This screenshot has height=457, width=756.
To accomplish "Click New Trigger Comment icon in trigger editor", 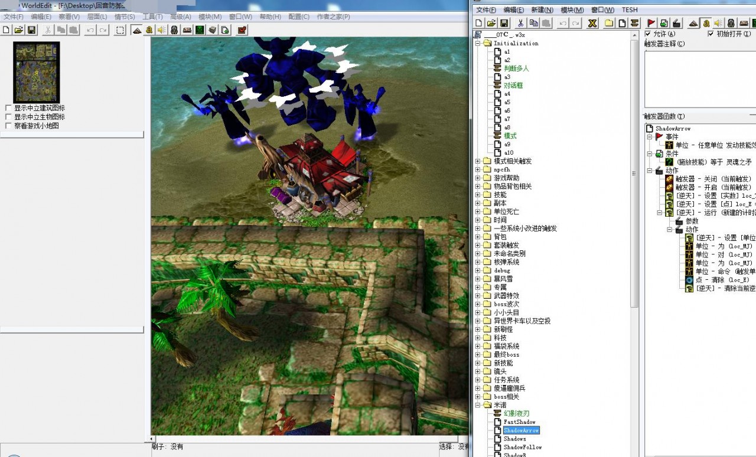I will pyautogui.click(x=634, y=23).
